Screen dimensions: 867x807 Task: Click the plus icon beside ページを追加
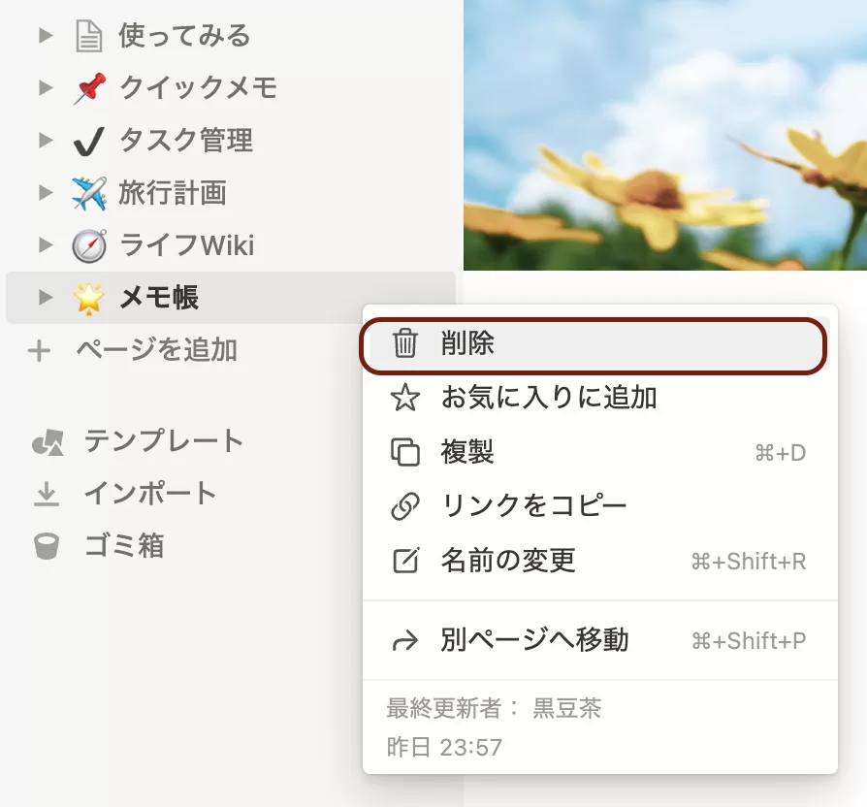[39, 351]
